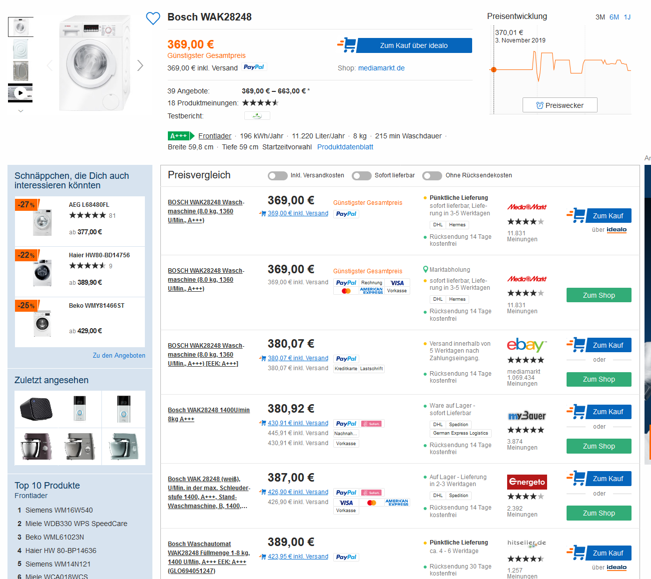651x579 pixels.
Task: Turn on Sofort lieferbar filter
Action: pyautogui.click(x=361, y=175)
